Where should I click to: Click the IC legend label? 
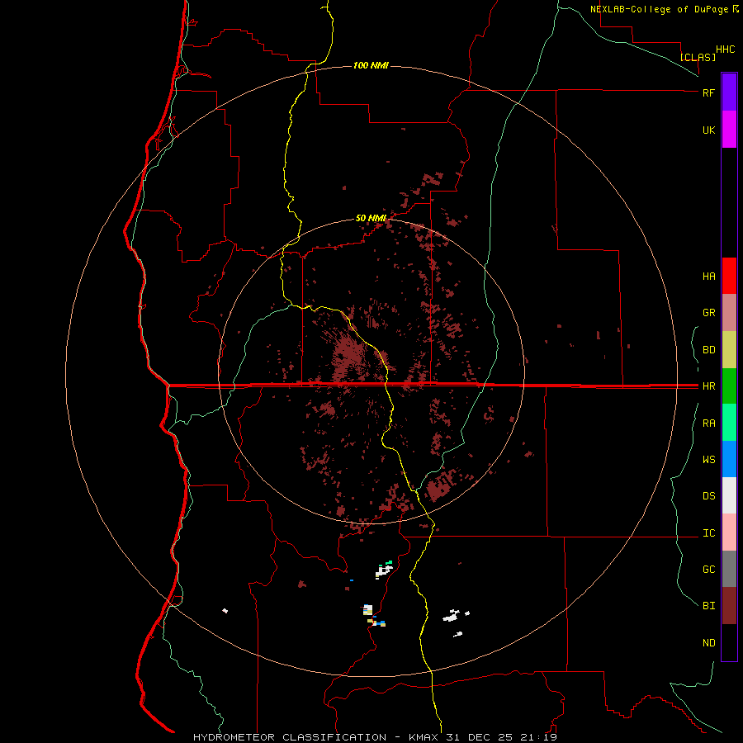(x=708, y=533)
